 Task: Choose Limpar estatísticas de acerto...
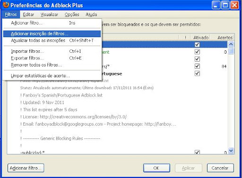(x=52, y=76)
